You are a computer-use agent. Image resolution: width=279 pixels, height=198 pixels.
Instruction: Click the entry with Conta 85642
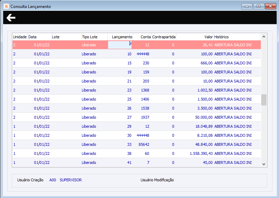[143, 144]
